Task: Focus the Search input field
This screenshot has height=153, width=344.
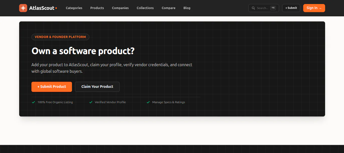Action: pyautogui.click(x=263, y=8)
